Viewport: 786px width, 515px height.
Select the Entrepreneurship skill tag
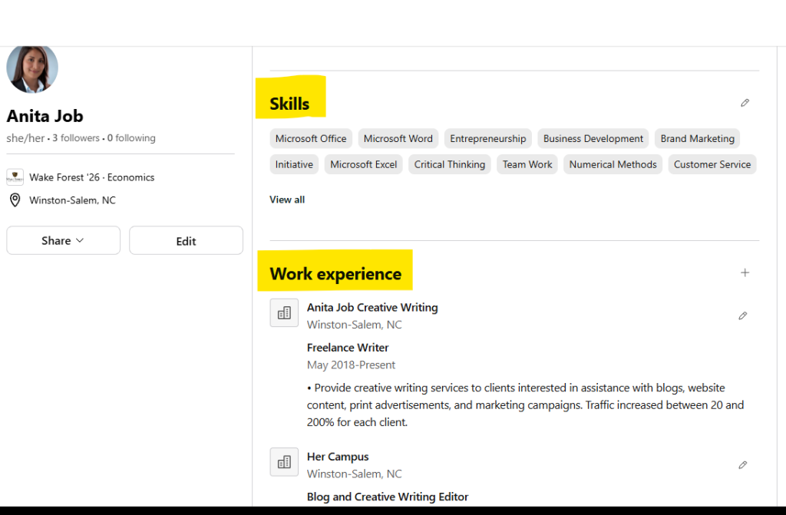pos(487,139)
